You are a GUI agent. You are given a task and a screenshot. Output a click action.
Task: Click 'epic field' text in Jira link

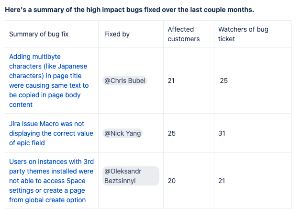click(x=34, y=143)
